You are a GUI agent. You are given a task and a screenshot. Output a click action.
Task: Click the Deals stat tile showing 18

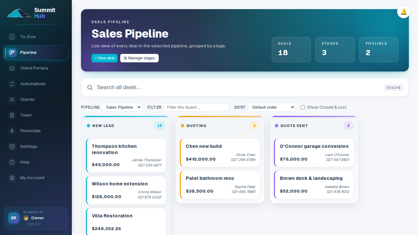pyautogui.click(x=291, y=50)
